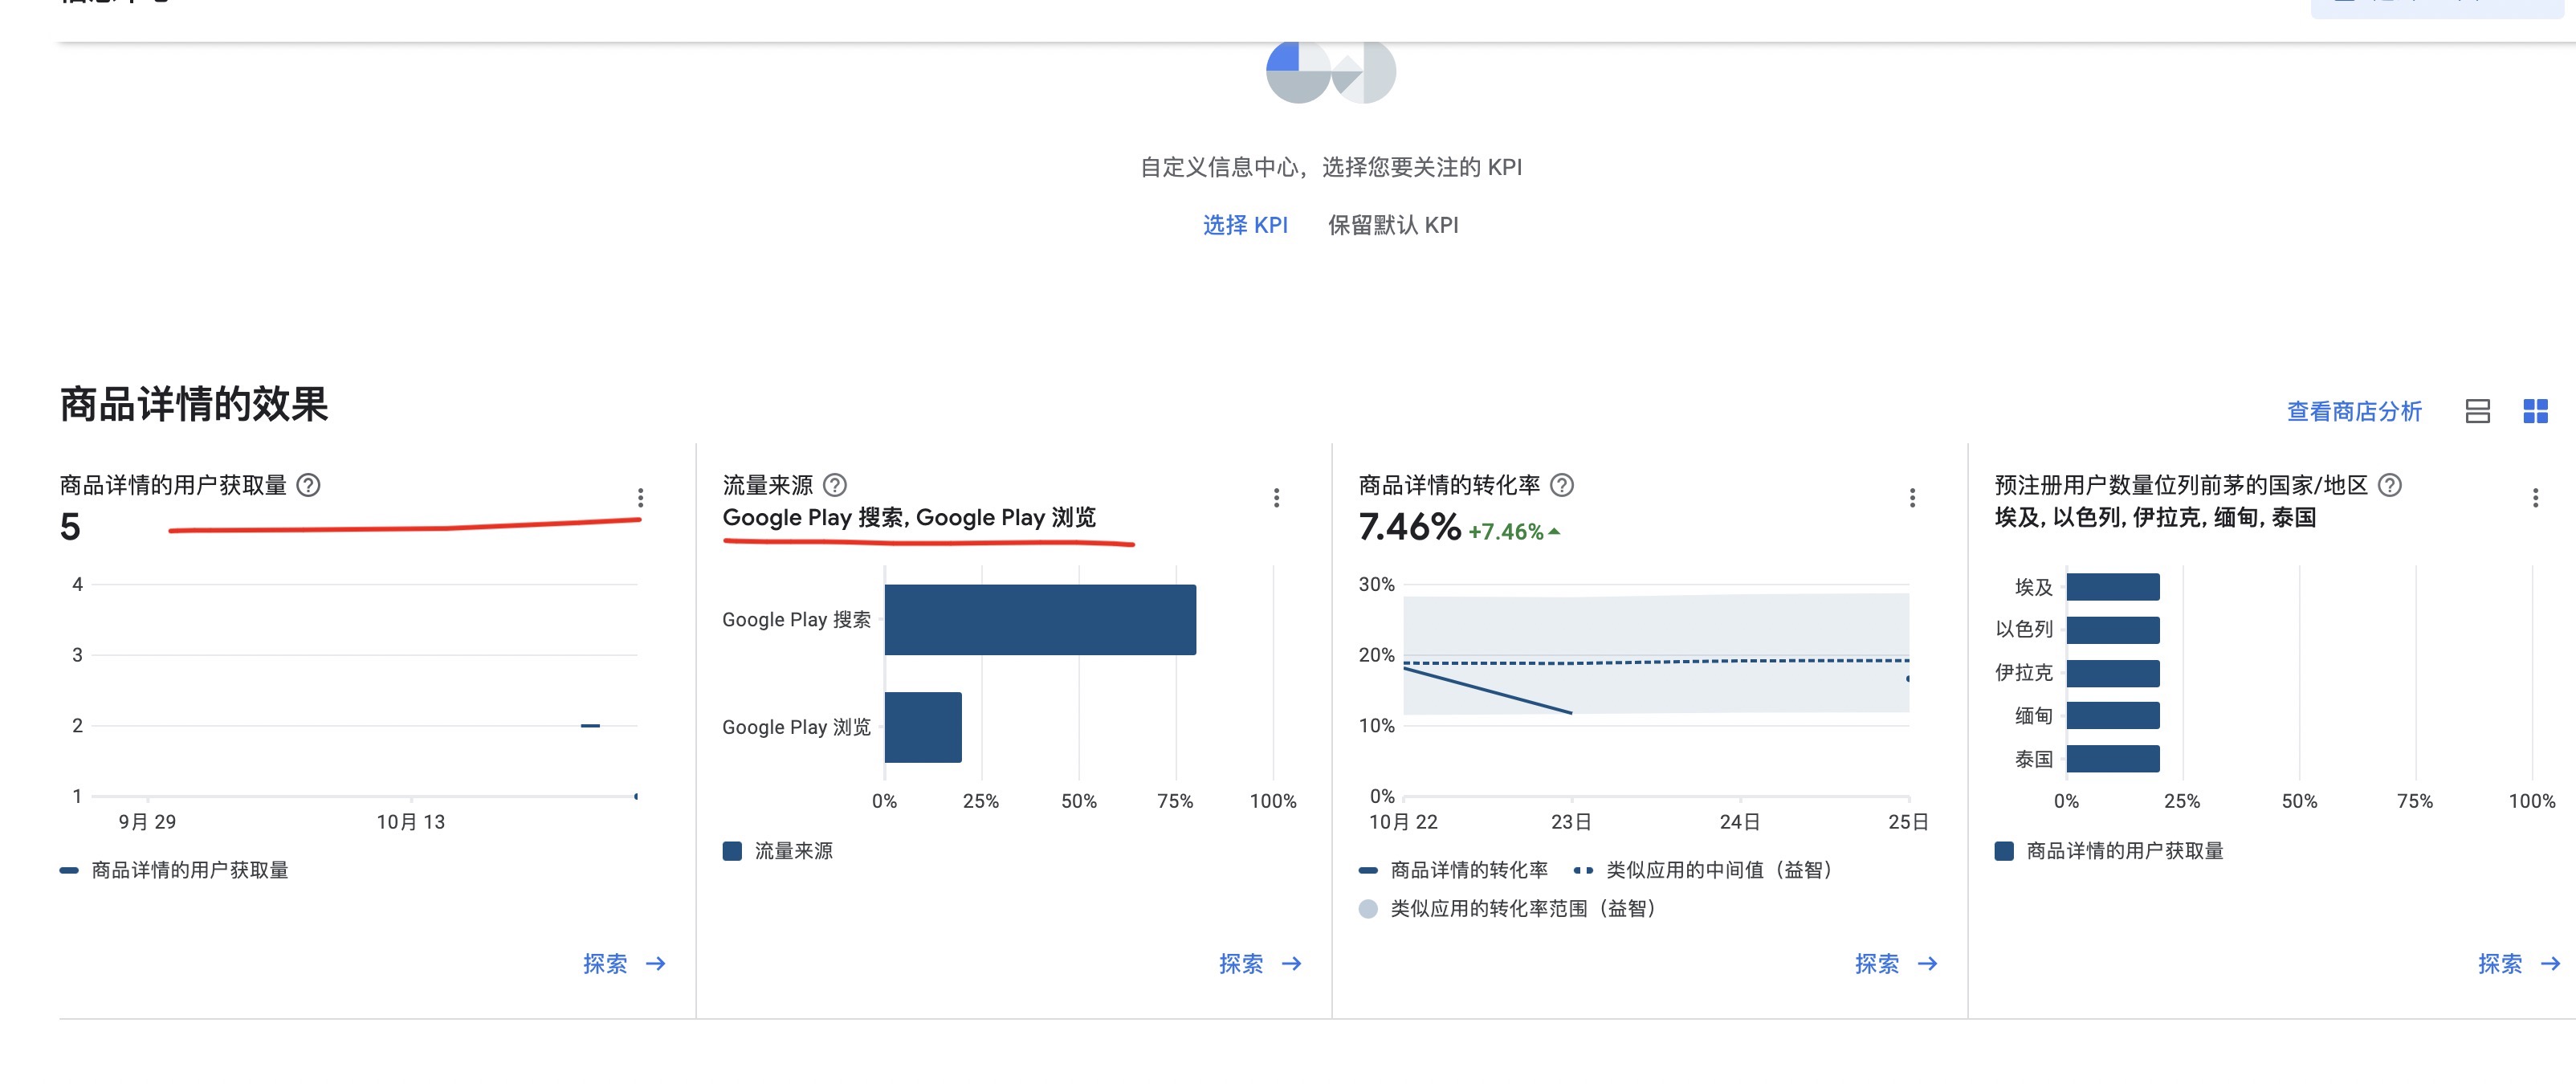Click the Google Play 搜索 bar
The height and width of the screenshot is (1084, 2576).
pos(1040,620)
